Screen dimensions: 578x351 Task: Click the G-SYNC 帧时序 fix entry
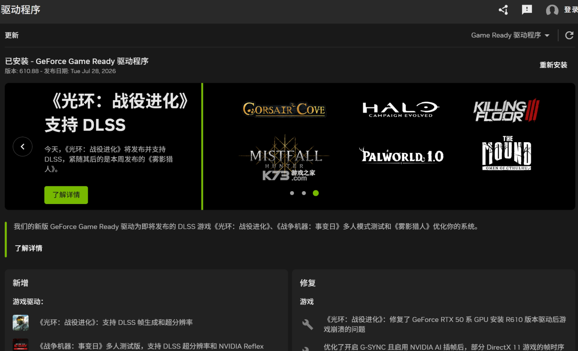pos(444,347)
